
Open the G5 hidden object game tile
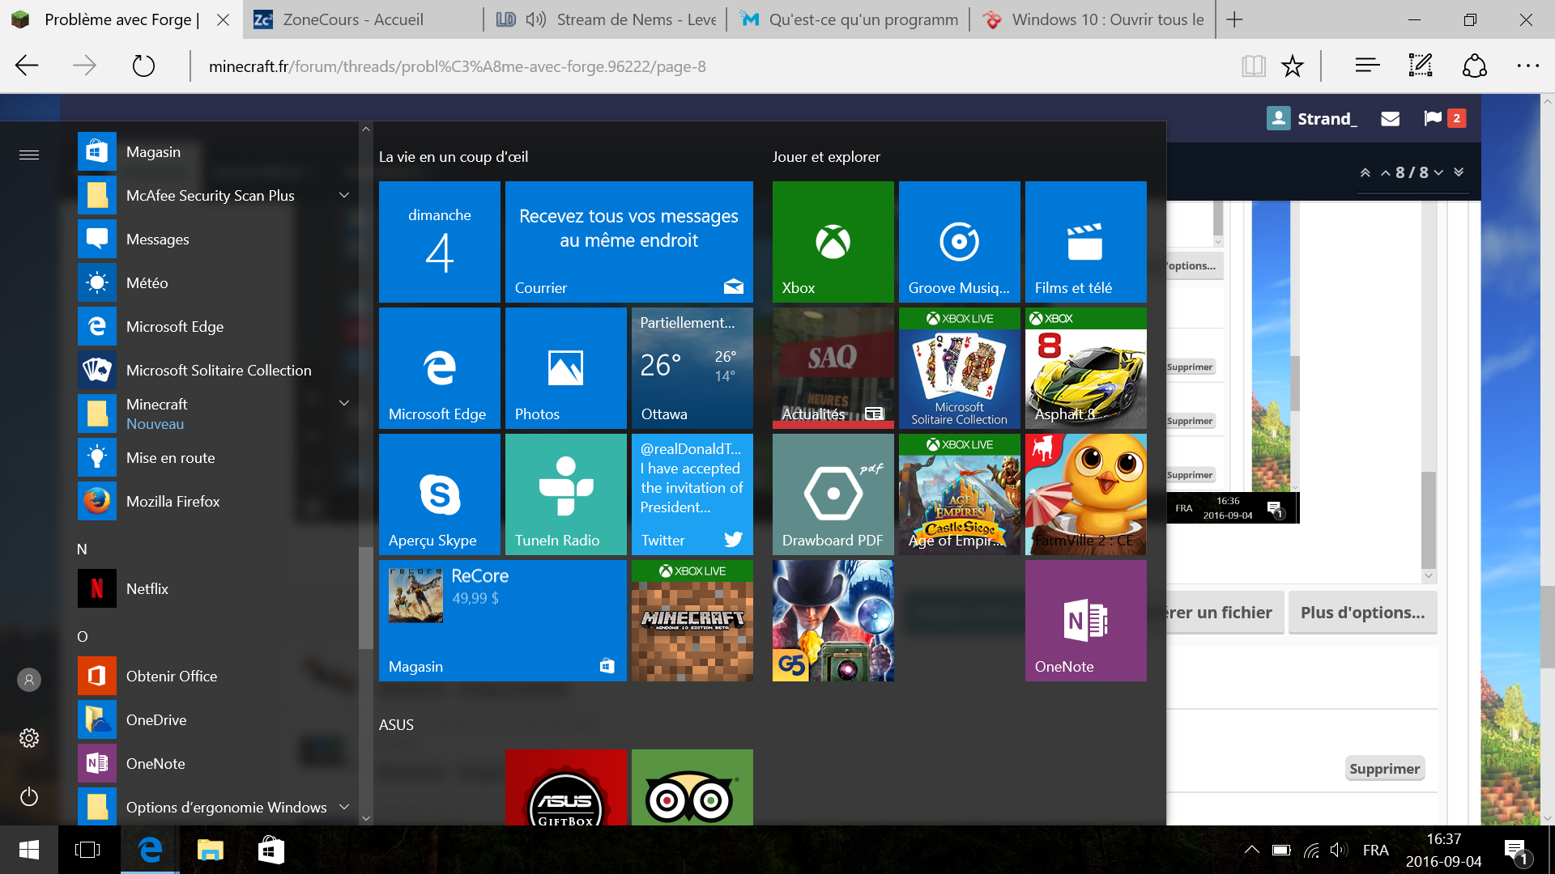pyautogui.click(x=833, y=620)
